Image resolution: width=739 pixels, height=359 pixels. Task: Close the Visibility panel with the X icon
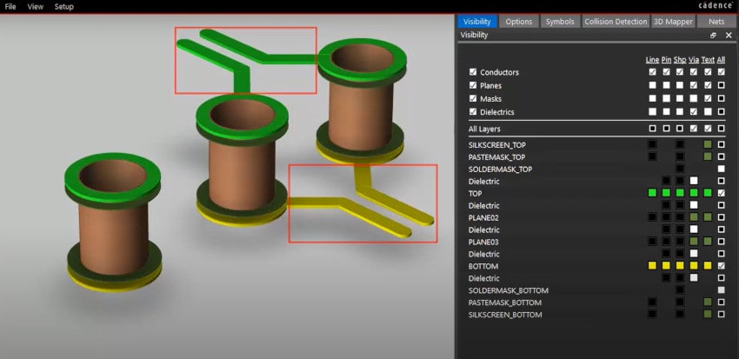[x=729, y=36]
